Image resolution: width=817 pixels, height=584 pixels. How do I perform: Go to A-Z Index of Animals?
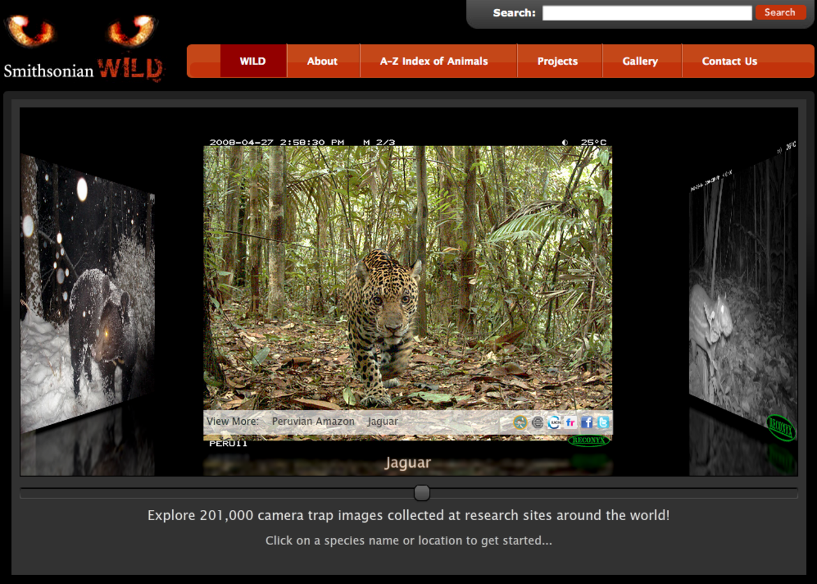click(434, 61)
